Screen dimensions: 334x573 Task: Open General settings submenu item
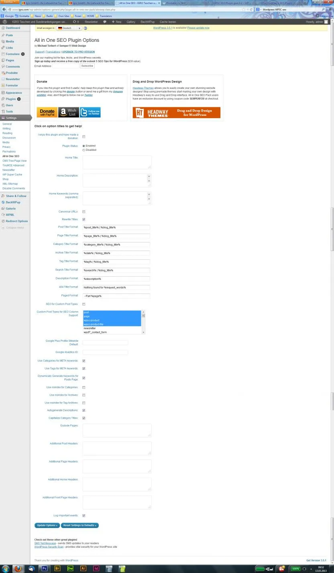coord(7,124)
